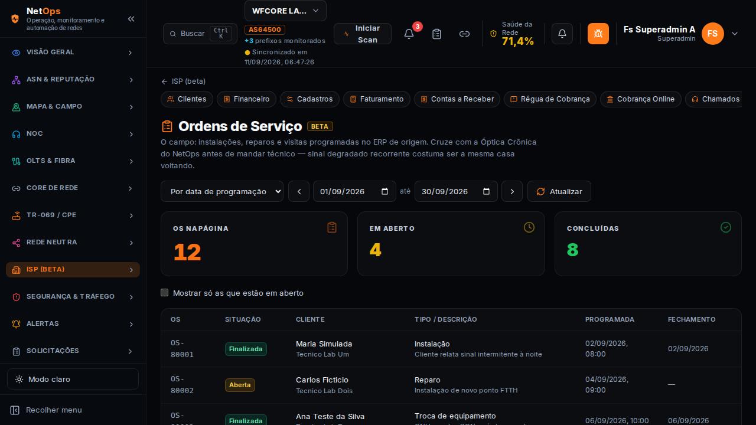Click the end date field 30/09/2026
756x425 pixels.
(456, 191)
